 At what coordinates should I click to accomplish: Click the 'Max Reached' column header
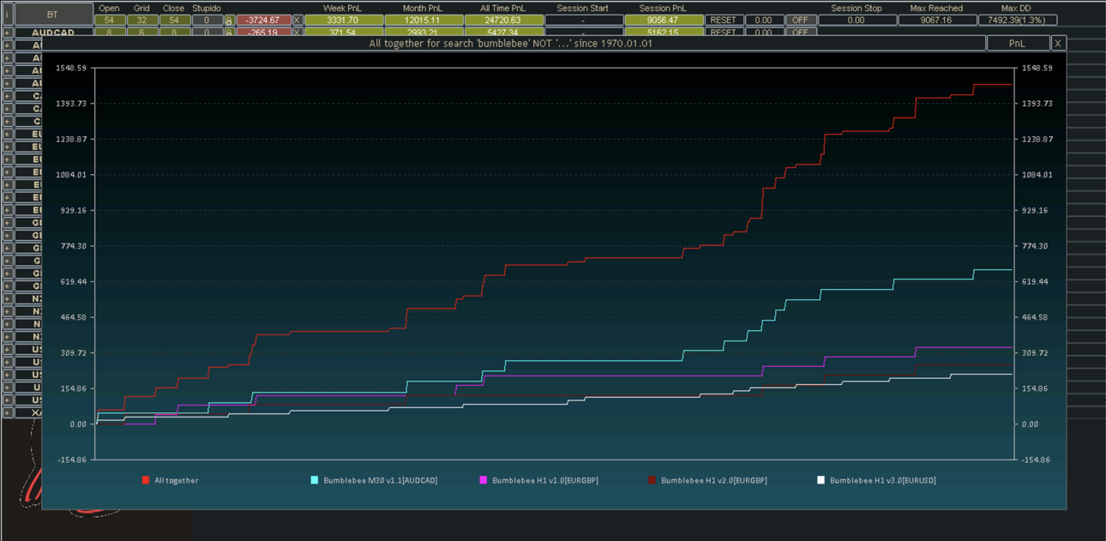coord(936,8)
